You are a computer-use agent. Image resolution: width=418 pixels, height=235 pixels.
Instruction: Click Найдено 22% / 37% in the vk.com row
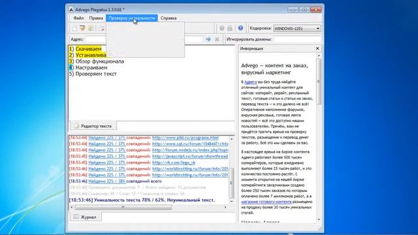106,163
